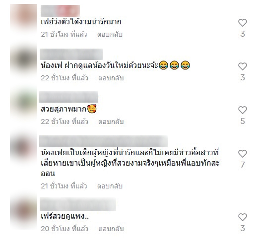Open the blurred username above the first comment
Screen dimensions: 258x240
(x=60, y=11)
